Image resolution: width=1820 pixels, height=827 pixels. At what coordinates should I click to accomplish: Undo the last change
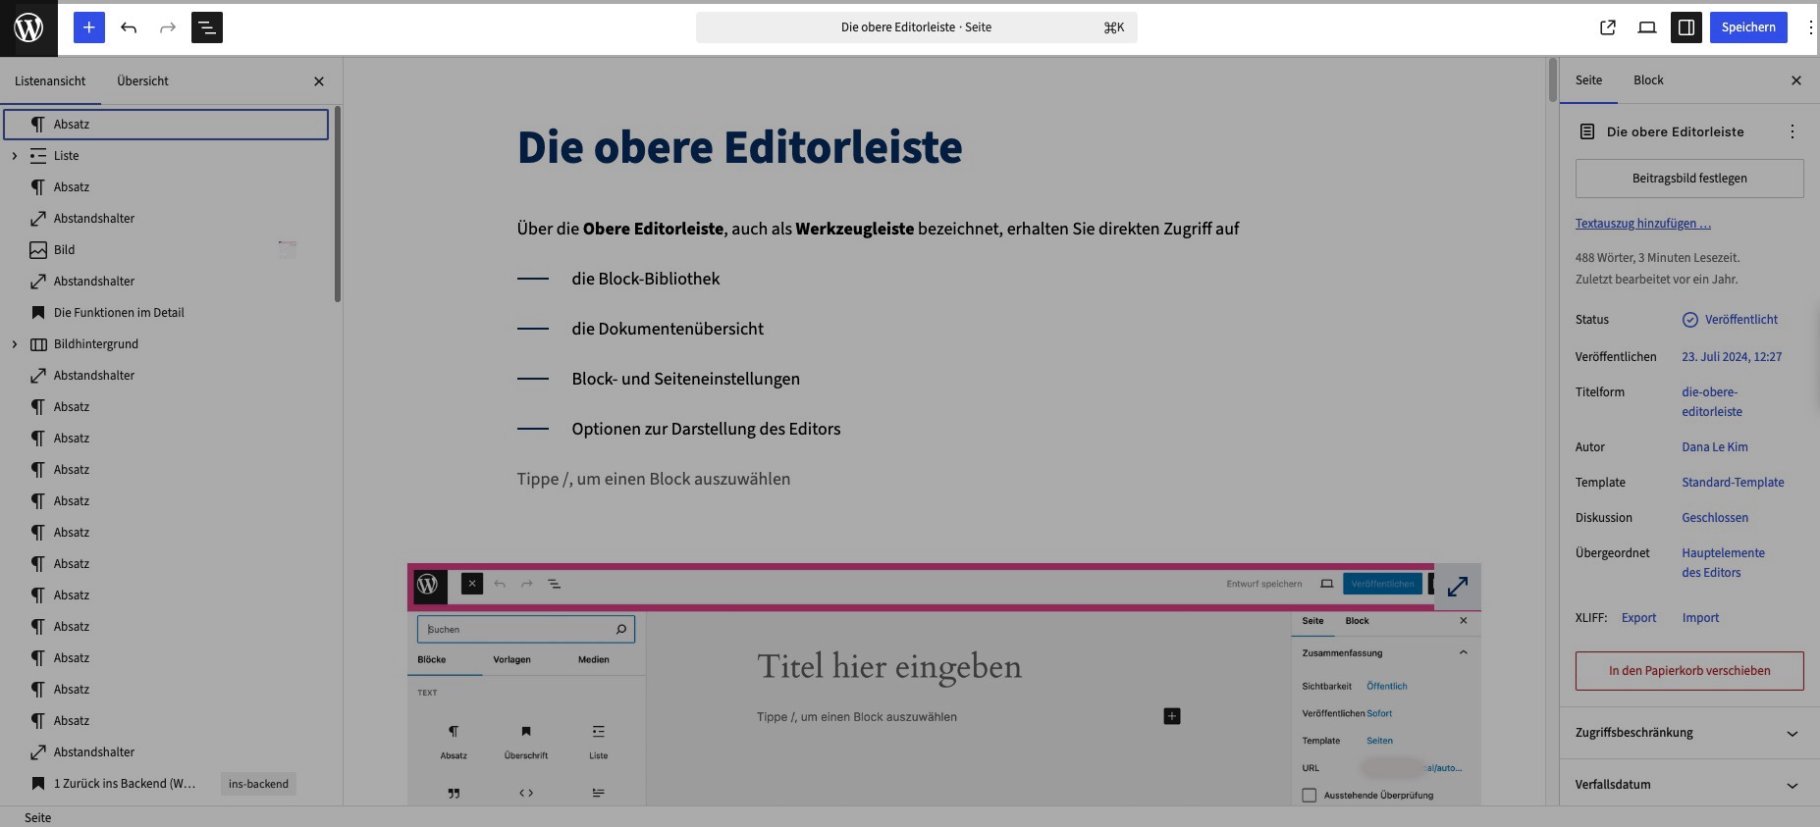coord(129,27)
